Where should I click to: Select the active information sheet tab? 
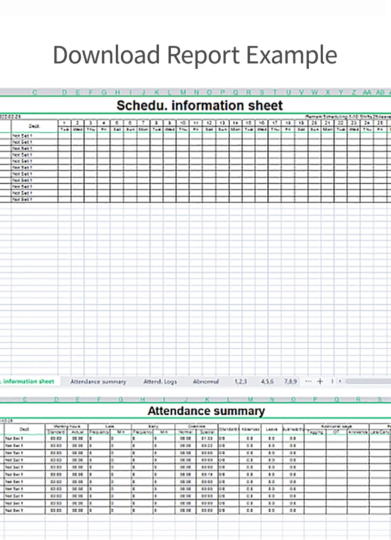pyautogui.click(x=29, y=381)
